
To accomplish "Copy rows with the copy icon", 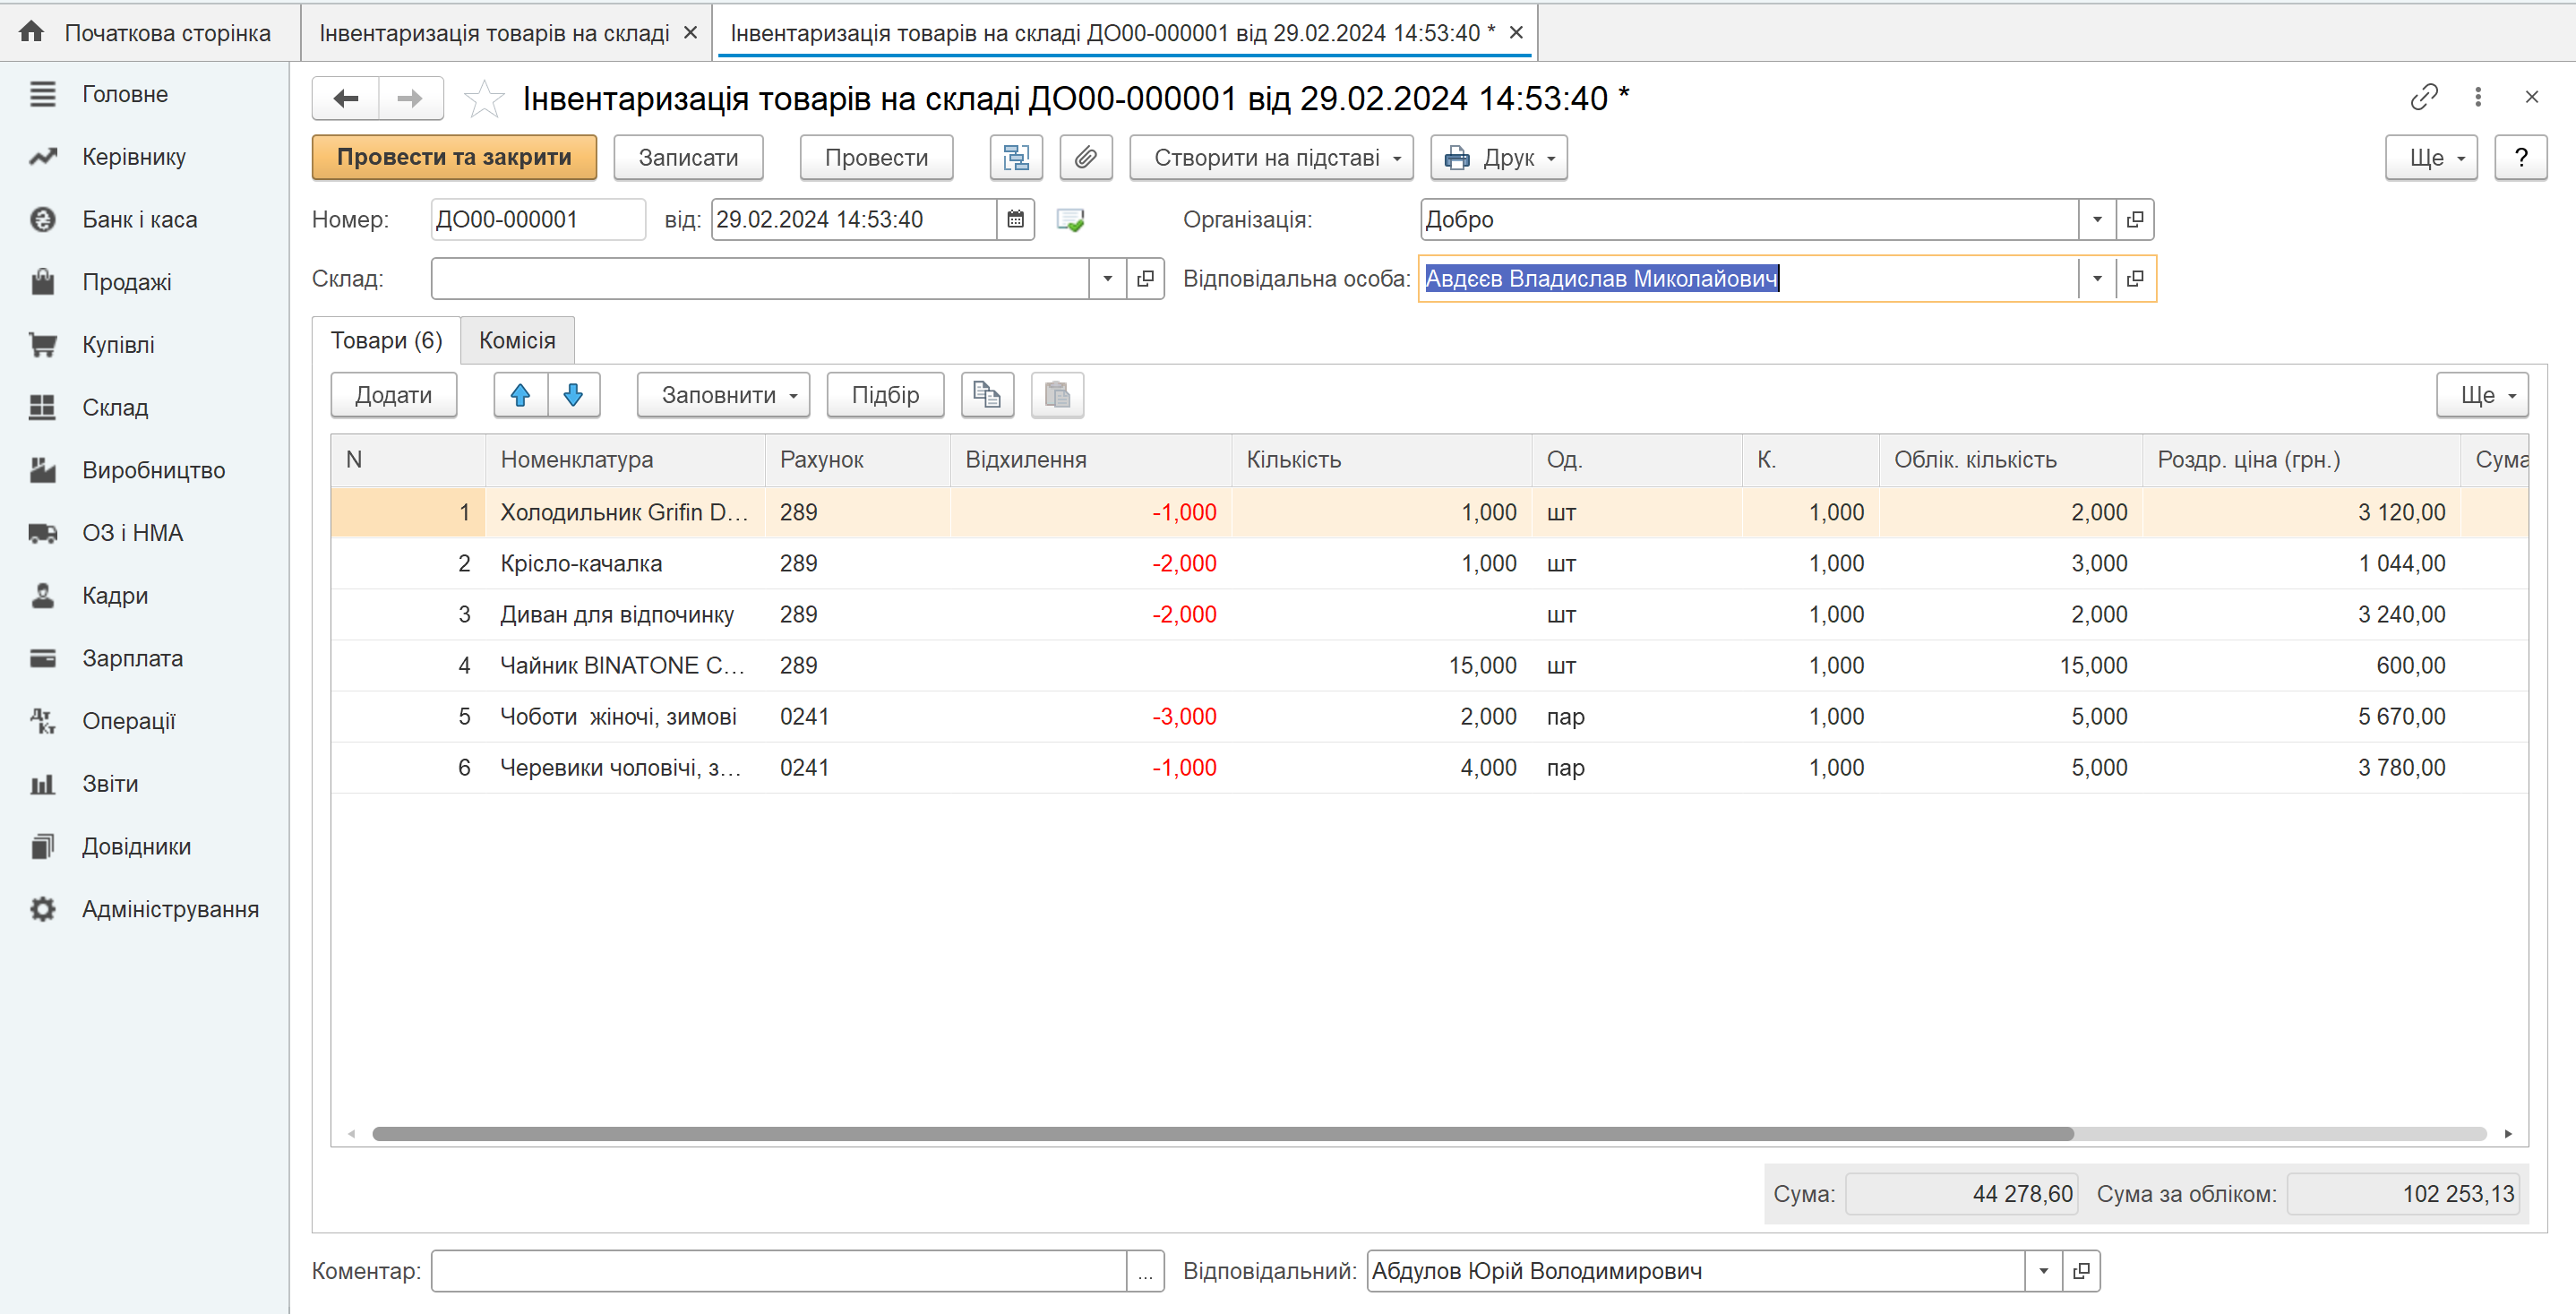I will tap(987, 395).
